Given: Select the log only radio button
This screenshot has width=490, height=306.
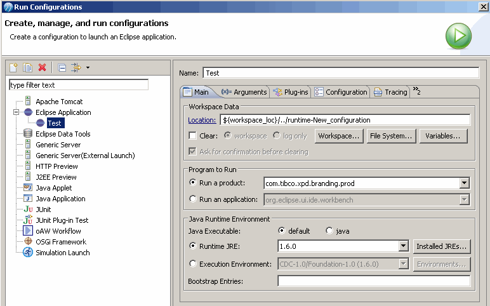Looking at the screenshot, I should click(x=277, y=135).
